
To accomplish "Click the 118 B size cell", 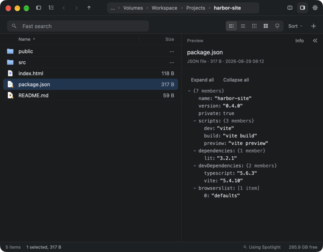I will coord(168,74).
